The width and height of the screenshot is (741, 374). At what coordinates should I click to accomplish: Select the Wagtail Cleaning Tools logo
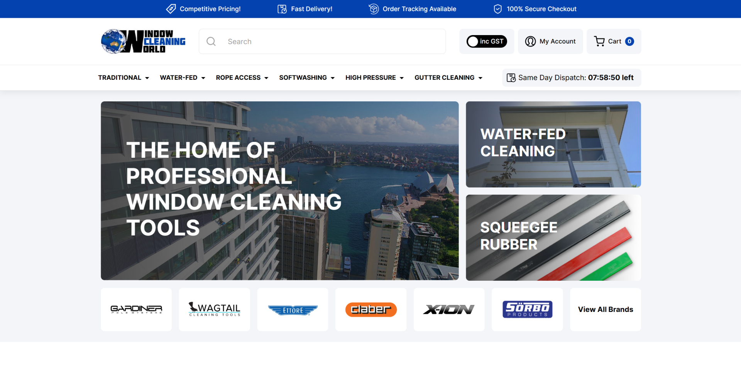(x=215, y=309)
